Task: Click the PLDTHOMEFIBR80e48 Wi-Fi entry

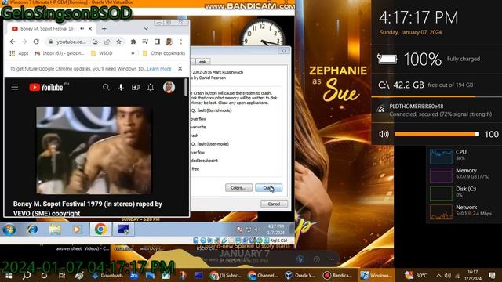Action: point(437,110)
